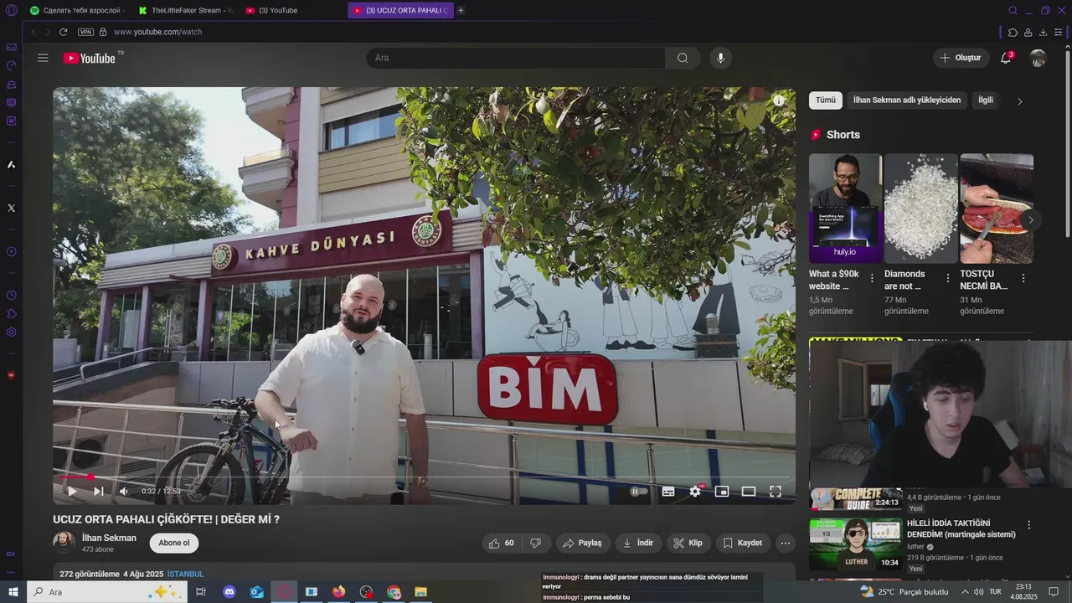Open browser sidebar history clock icon

click(11, 295)
